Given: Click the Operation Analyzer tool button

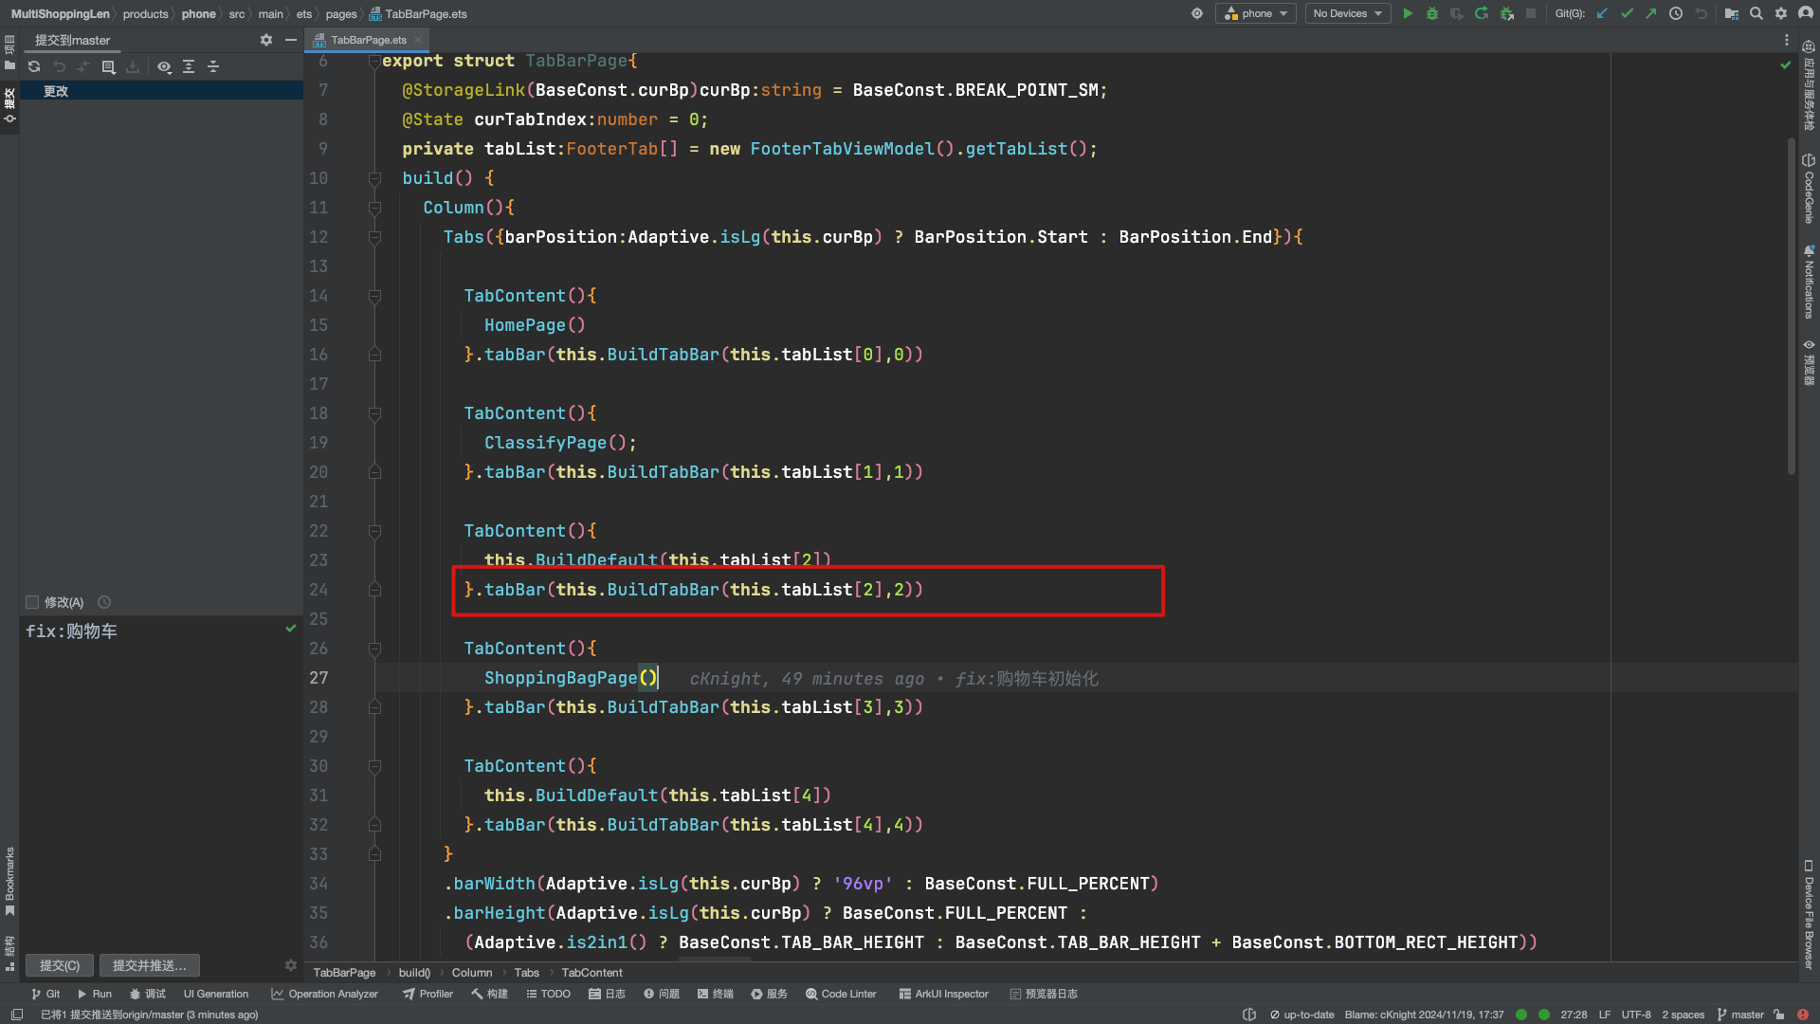Looking at the screenshot, I should 324,994.
